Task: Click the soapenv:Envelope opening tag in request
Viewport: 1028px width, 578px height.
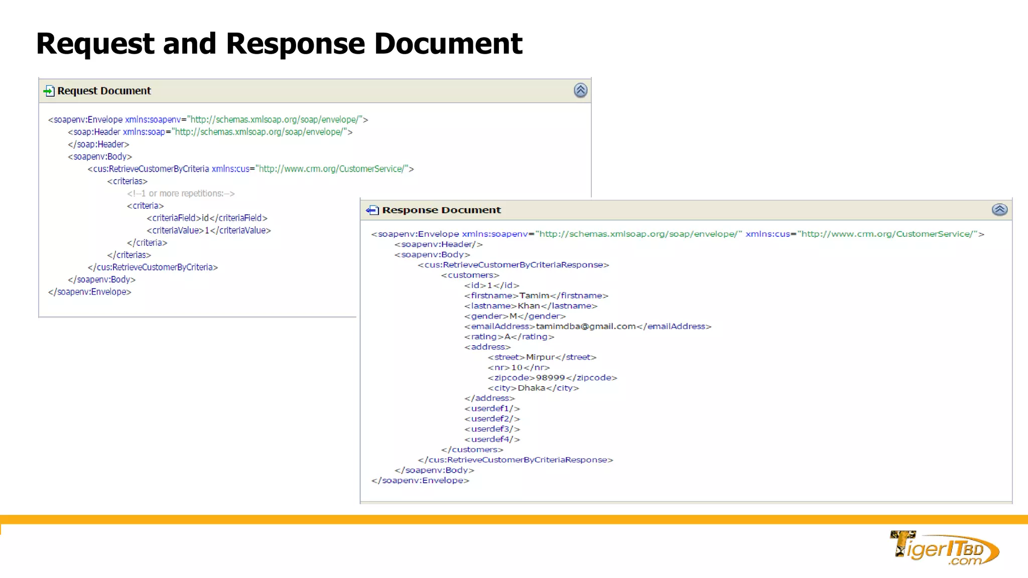Action: pyautogui.click(x=208, y=119)
